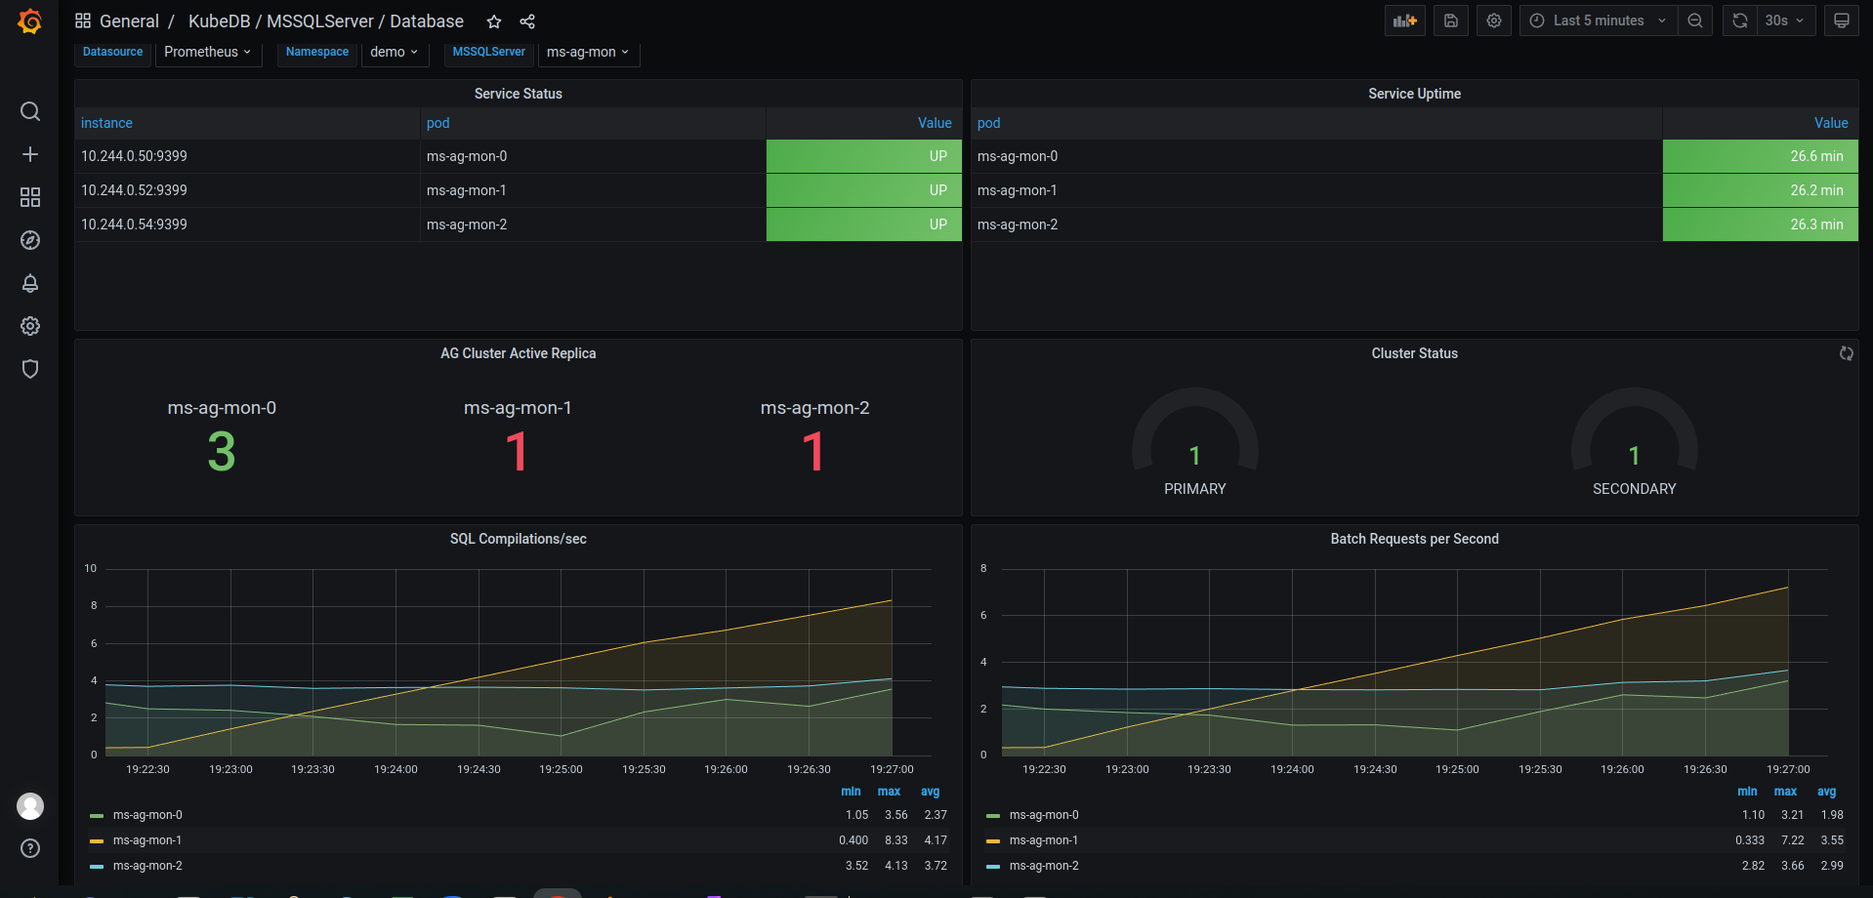Zoom out the time range
Viewport: 1873px width, 898px height.
1695,20
